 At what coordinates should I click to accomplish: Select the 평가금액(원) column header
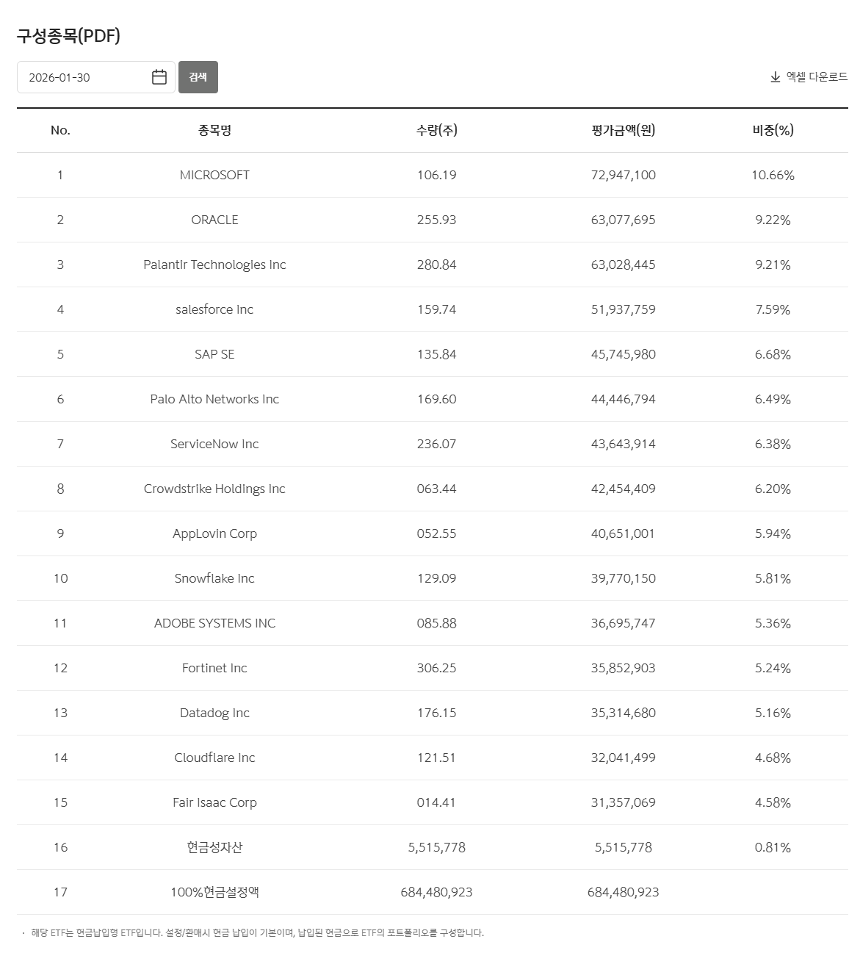click(x=623, y=130)
